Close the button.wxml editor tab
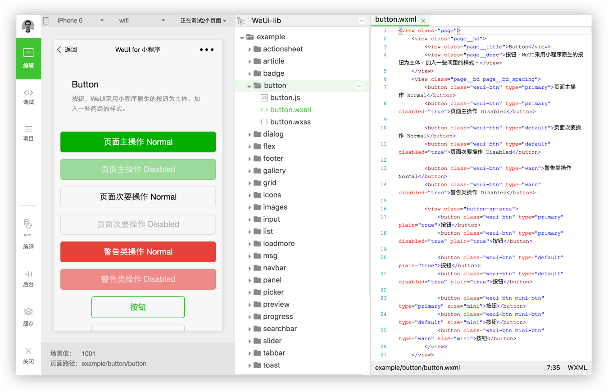This screenshot has width=608, height=392. 423,21
